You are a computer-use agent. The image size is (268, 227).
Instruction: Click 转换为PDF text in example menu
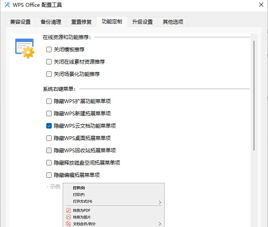click(x=81, y=210)
